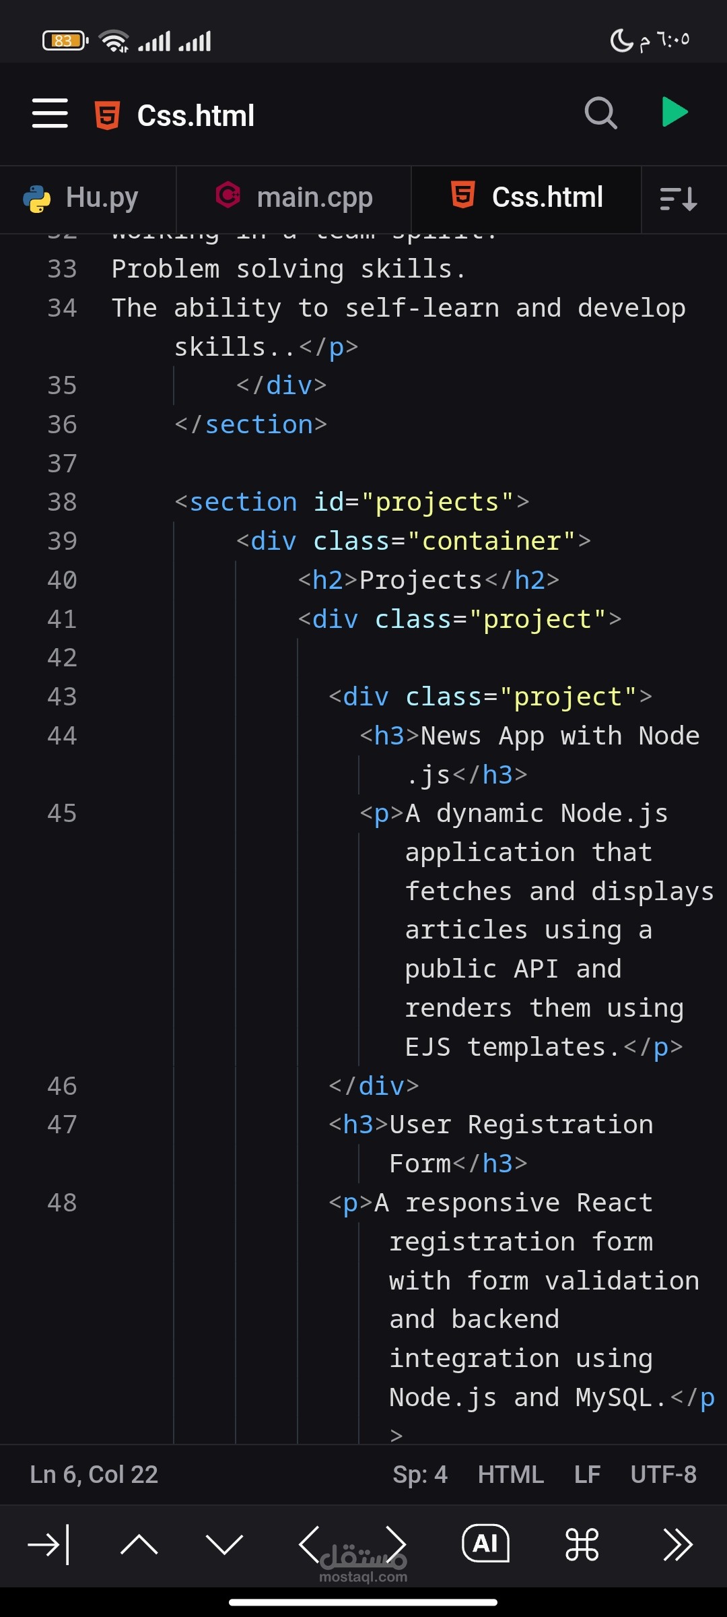Open the tab sort list icon
This screenshot has height=1617, width=727.
(x=679, y=199)
